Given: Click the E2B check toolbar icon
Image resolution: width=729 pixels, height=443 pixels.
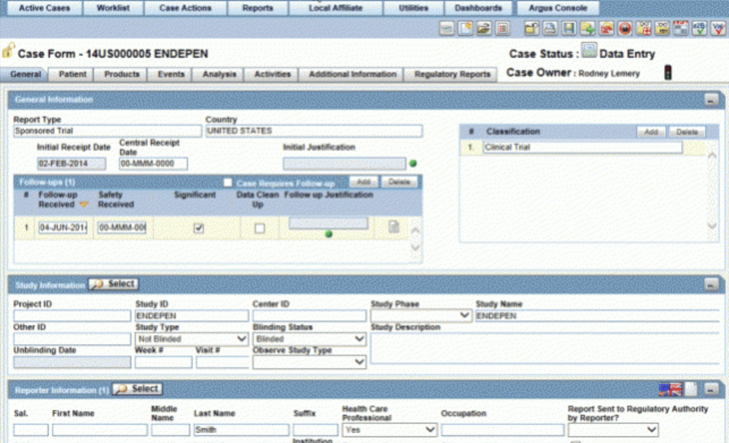Looking at the screenshot, I should [700, 28].
